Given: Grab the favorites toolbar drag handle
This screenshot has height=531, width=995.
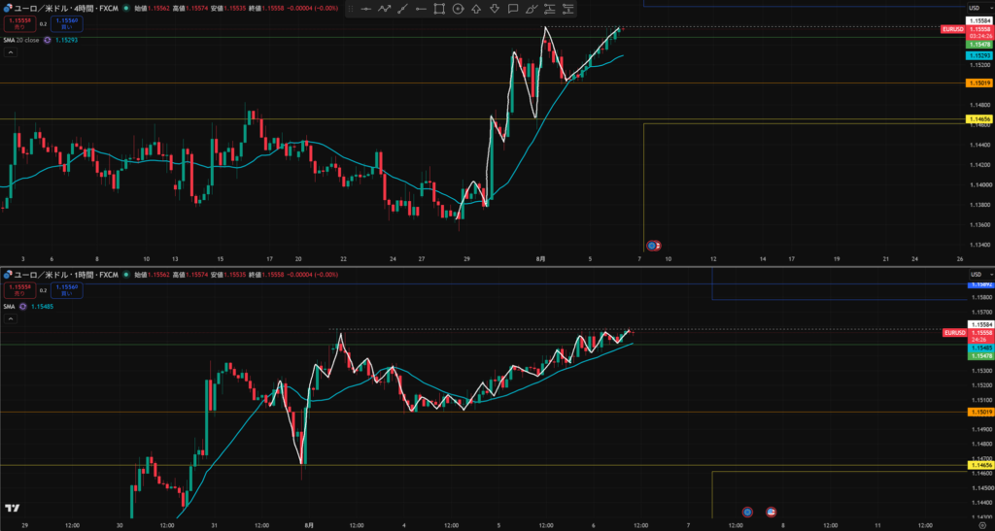Looking at the screenshot, I should [x=351, y=9].
